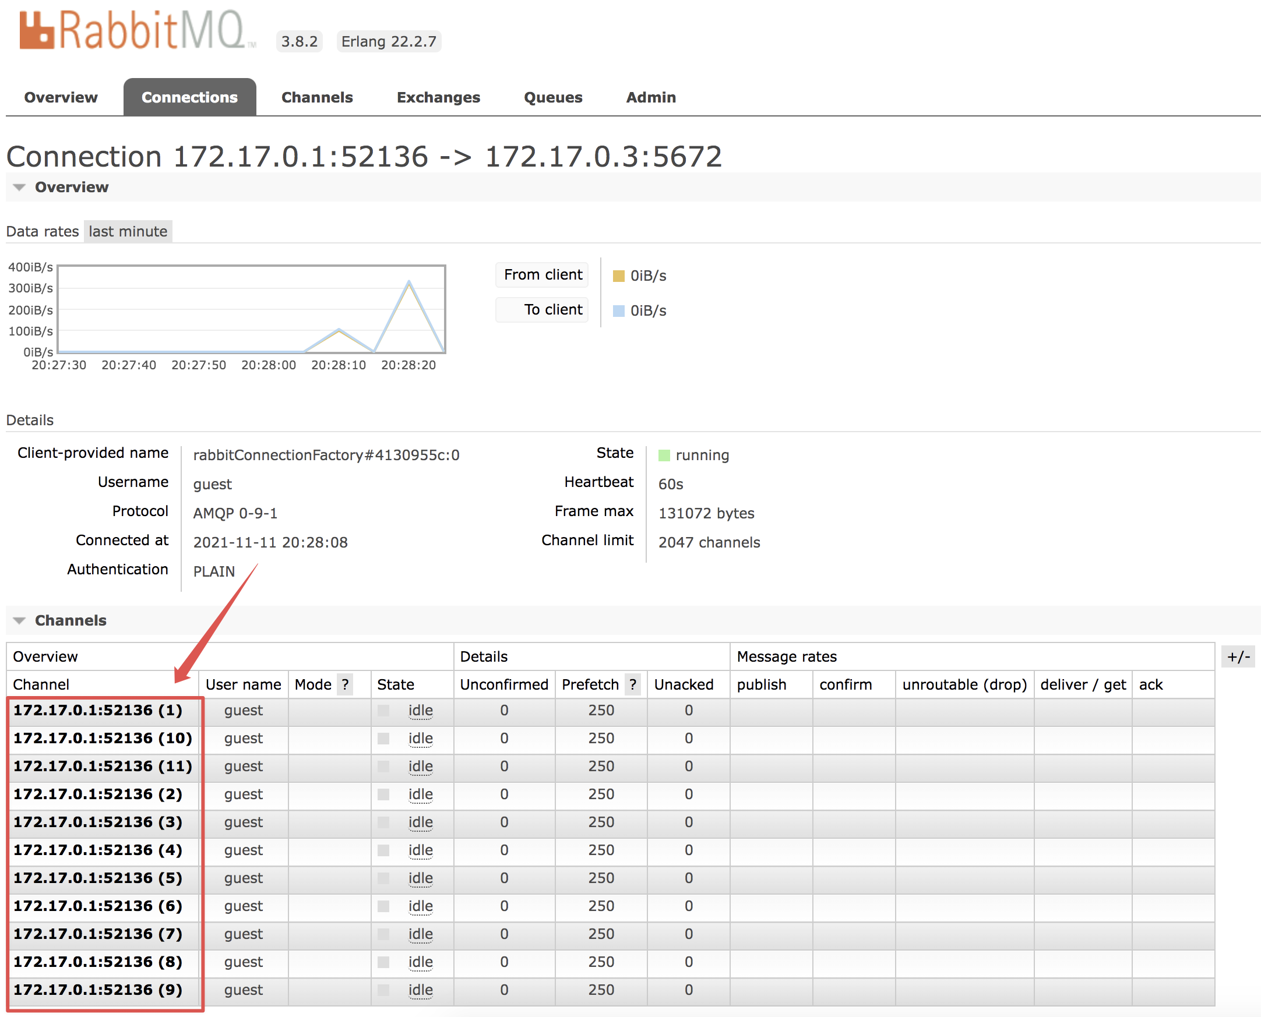Click the To client button

(x=541, y=309)
